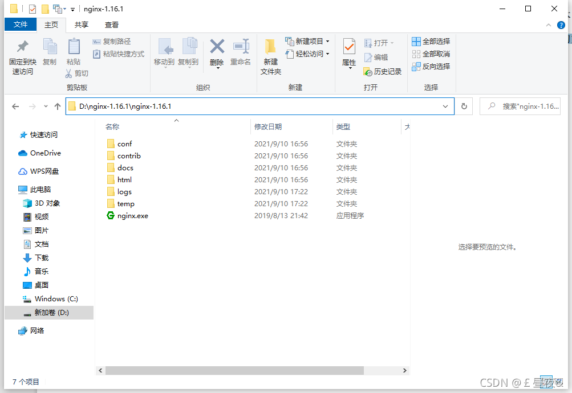Click Copy path (复制路径)

point(112,42)
